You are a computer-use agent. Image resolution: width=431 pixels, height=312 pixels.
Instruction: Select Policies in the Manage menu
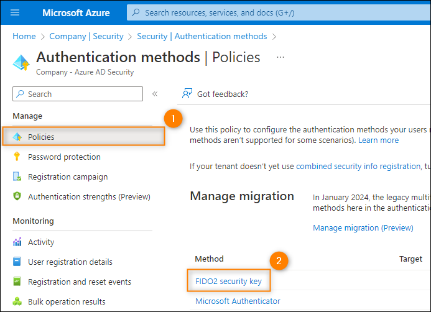[x=83, y=137]
